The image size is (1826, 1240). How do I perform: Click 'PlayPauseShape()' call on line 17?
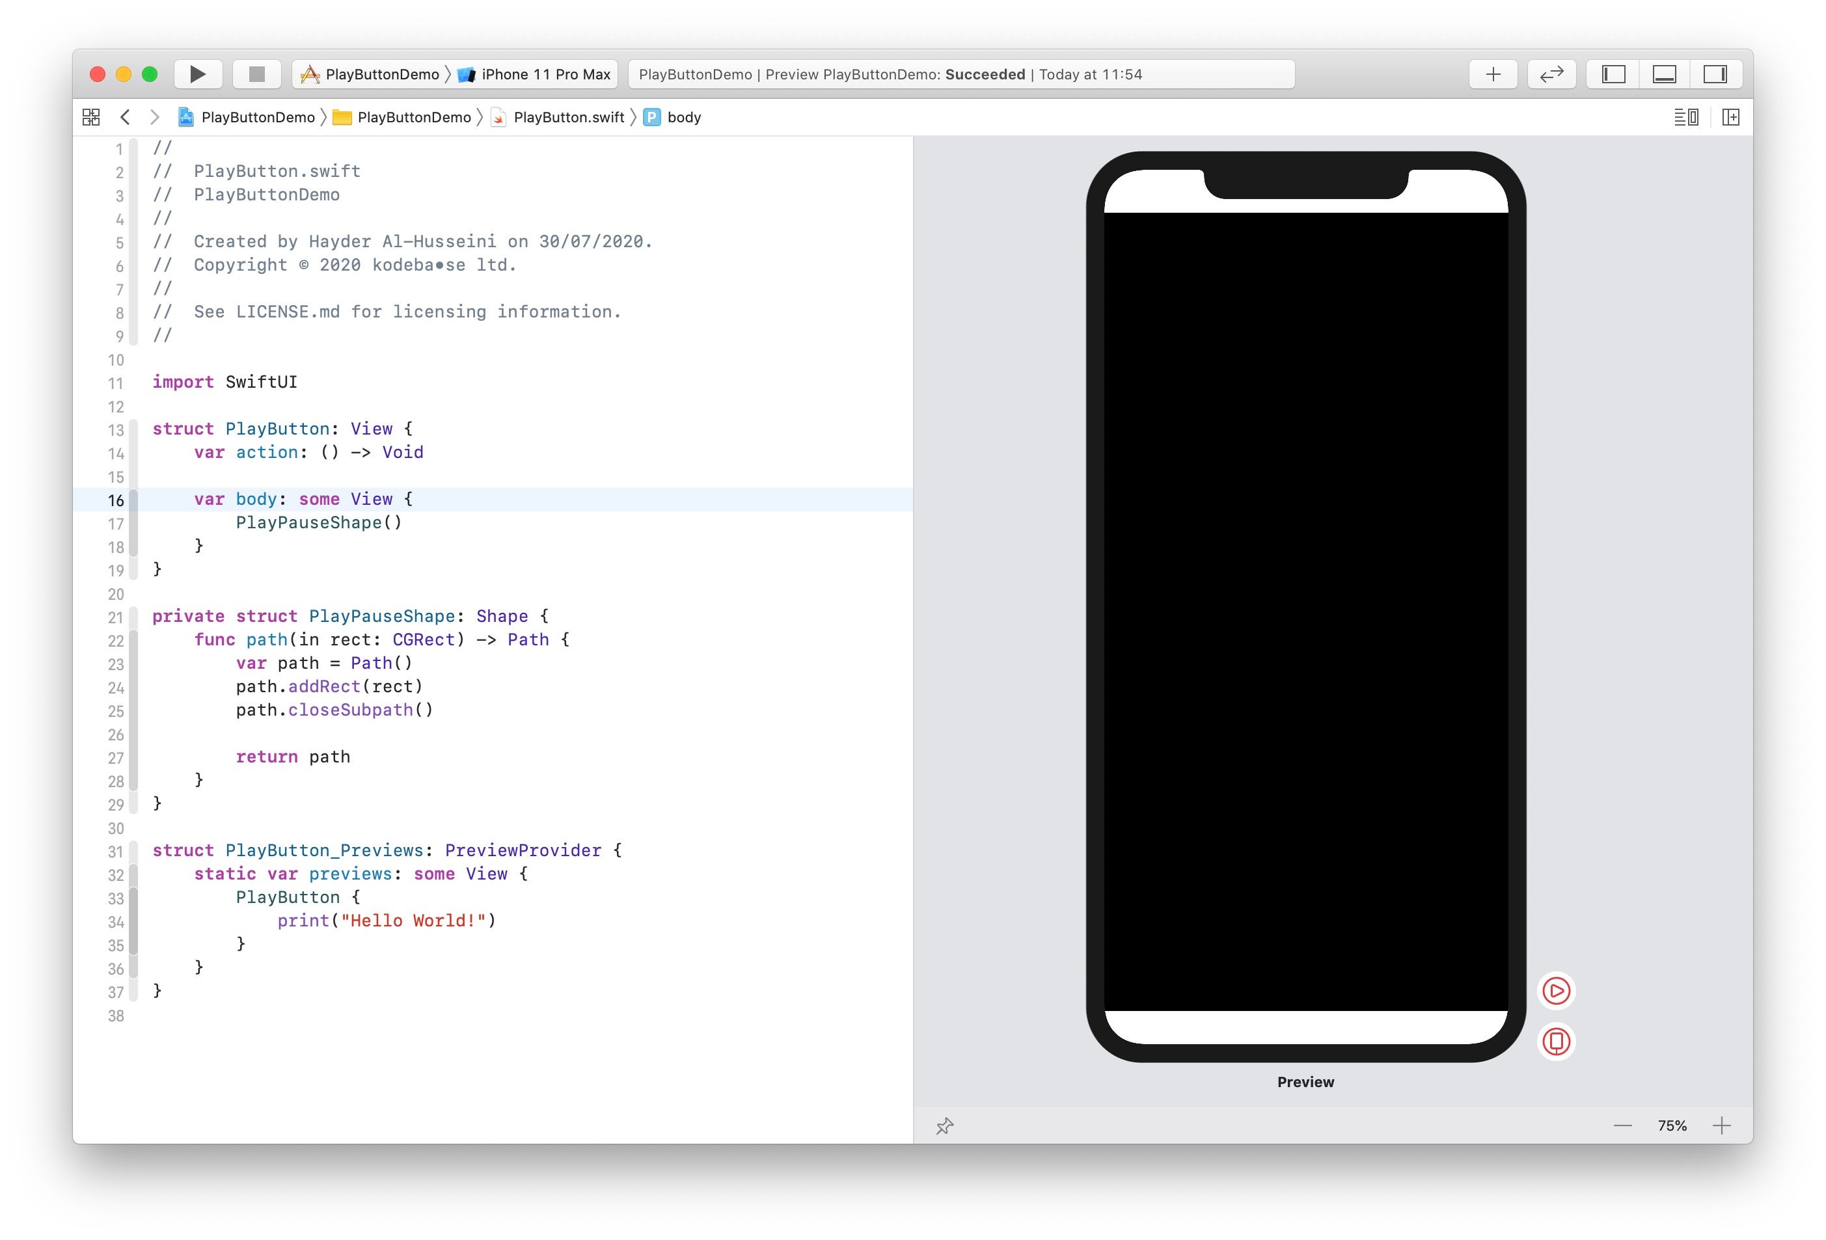[x=319, y=522]
